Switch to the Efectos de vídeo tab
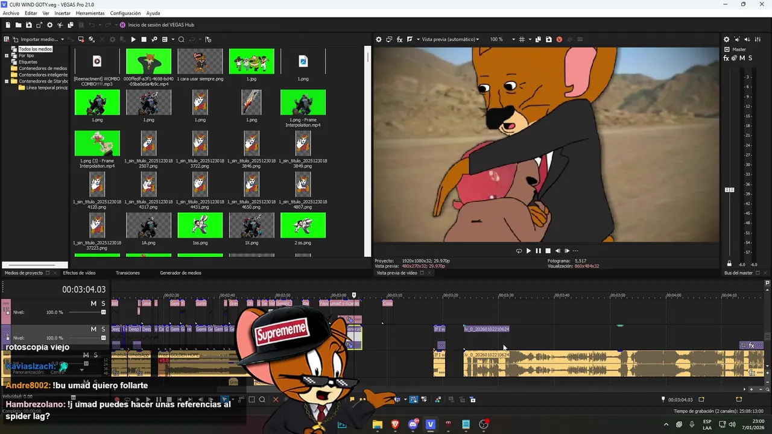Screen dimensions: 772x434 point(79,273)
